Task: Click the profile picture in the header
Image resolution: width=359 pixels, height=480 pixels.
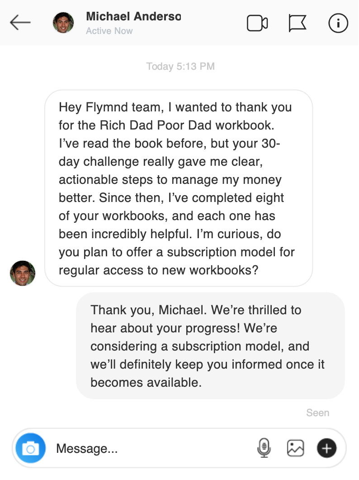Action: point(63,23)
